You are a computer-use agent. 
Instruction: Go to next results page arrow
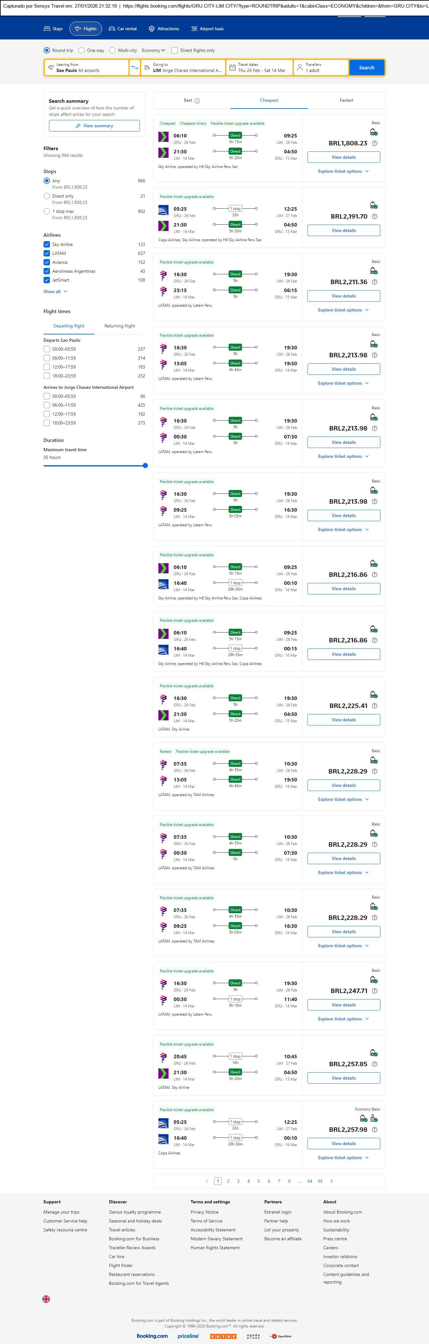coord(331,1181)
